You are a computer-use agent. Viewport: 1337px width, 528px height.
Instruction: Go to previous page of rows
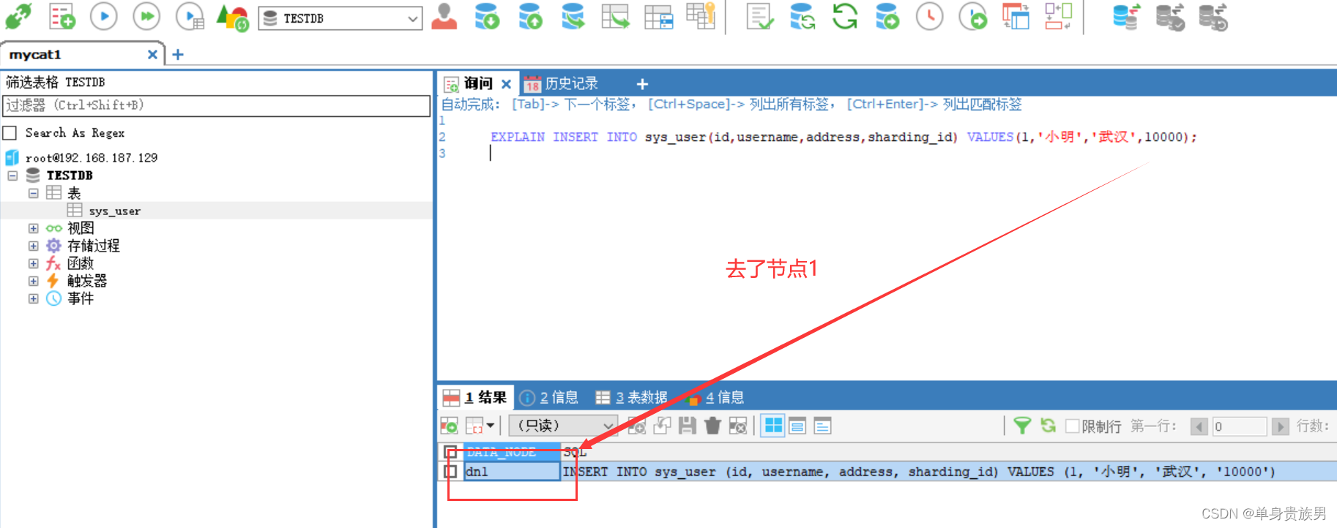1199,426
